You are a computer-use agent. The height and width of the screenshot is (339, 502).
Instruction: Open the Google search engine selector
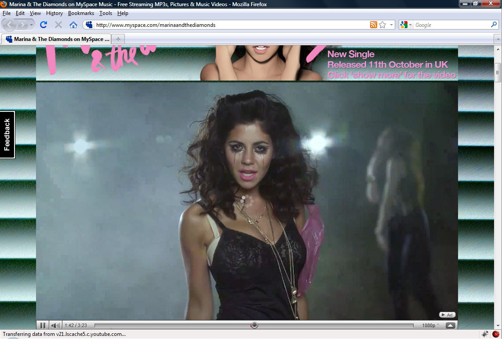click(406, 25)
